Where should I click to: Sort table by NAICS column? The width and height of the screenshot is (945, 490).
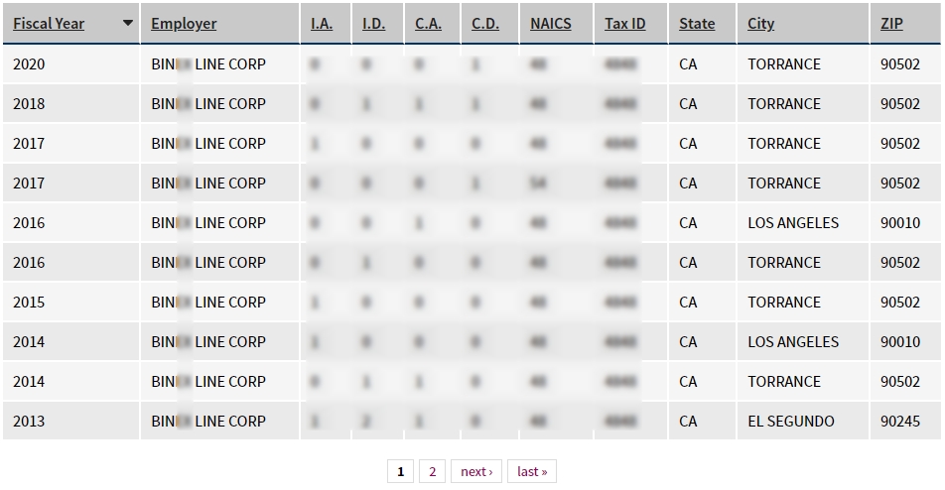[x=551, y=24]
